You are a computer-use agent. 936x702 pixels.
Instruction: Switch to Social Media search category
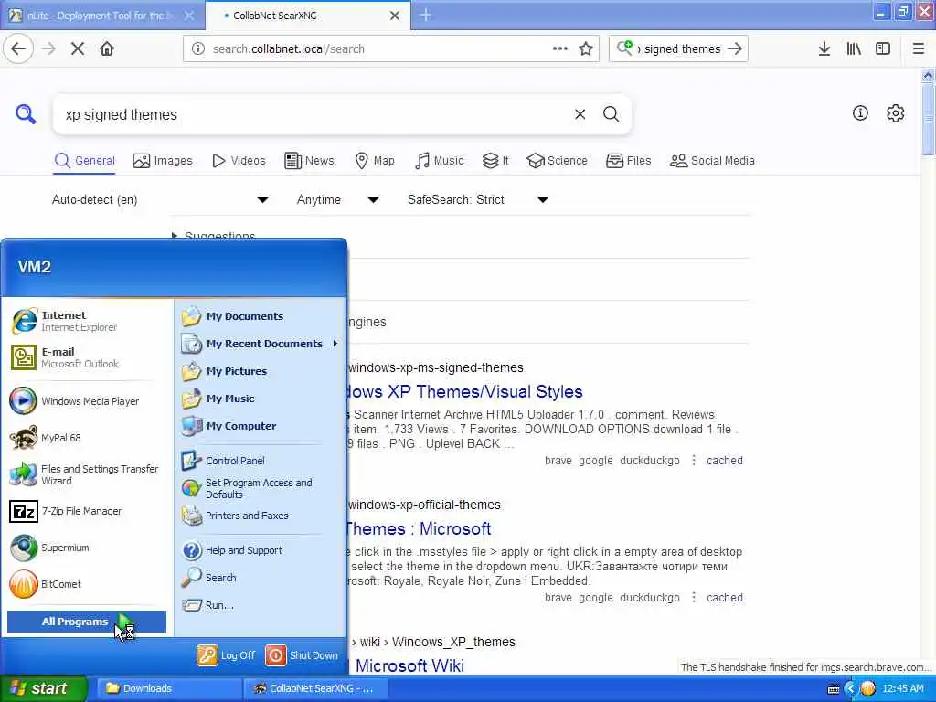(712, 161)
